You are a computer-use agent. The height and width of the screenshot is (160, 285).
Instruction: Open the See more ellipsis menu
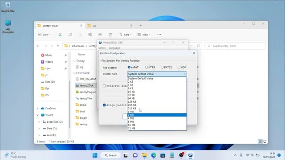(159, 35)
